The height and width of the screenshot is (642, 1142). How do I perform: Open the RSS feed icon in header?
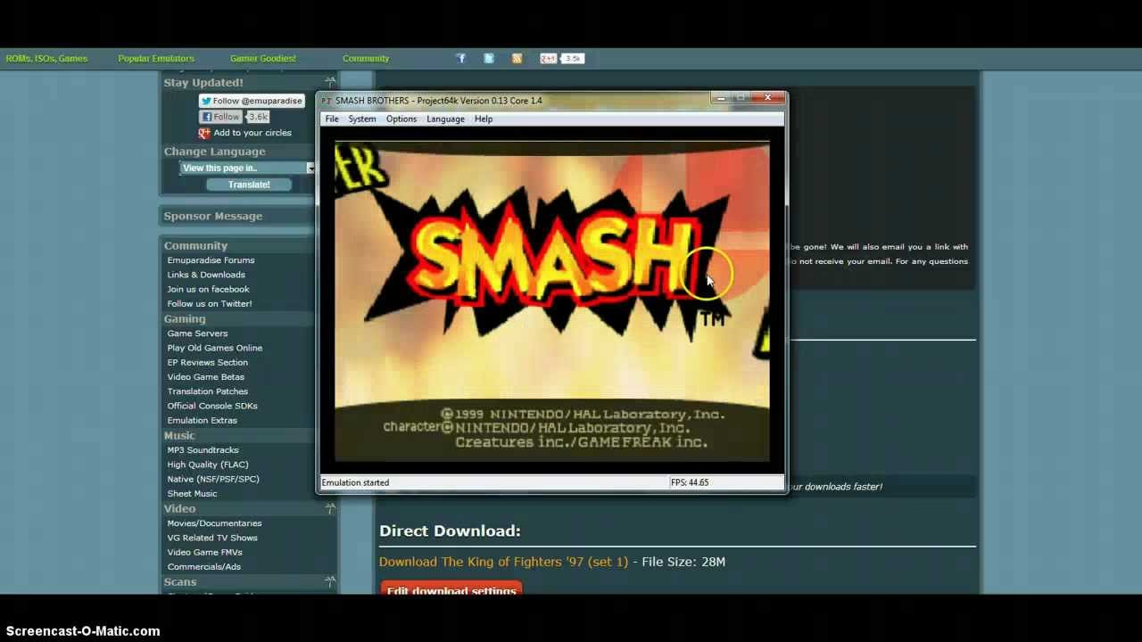517,58
